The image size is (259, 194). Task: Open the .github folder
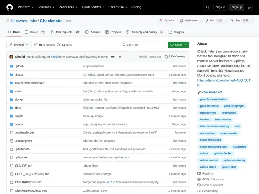point(19,66)
